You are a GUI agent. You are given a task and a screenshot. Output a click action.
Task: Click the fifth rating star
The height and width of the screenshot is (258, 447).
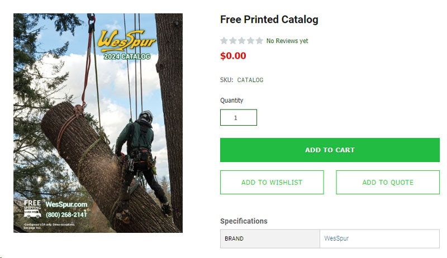click(259, 41)
